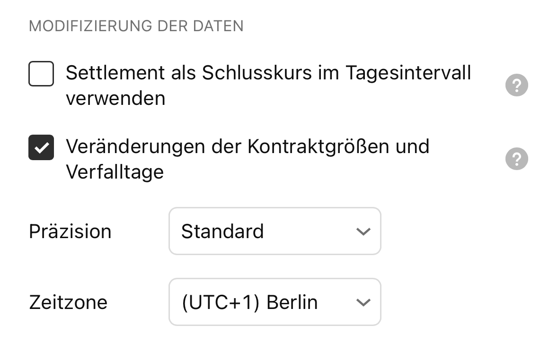Open help for Veränderungen der Kontraktgrößen option
The width and height of the screenshot is (558, 360).
tap(516, 159)
